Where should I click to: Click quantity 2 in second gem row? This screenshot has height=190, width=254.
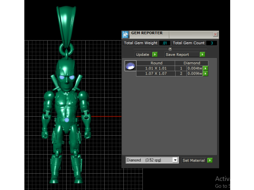[181, 73]
